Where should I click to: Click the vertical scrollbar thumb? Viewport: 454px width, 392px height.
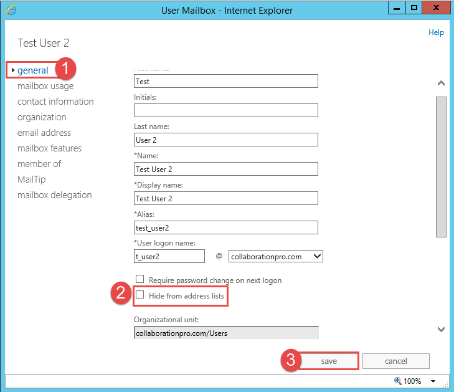[441, 167]
